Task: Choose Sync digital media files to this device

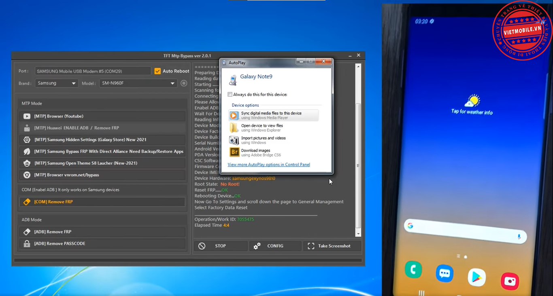Action: pyautogui.click(x=274, y=115)
